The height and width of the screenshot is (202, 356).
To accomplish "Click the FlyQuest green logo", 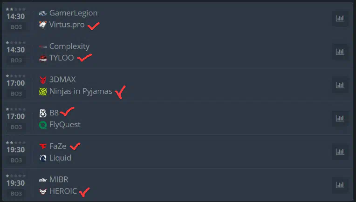I will tap(43, 125).
